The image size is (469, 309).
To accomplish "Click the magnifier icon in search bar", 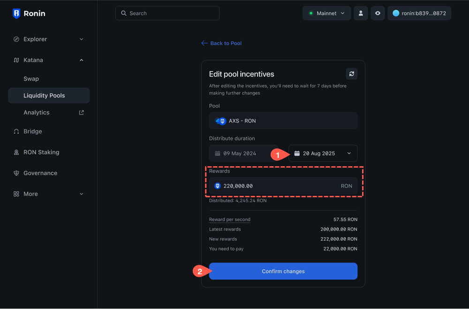I will click(x=124, y=13).
